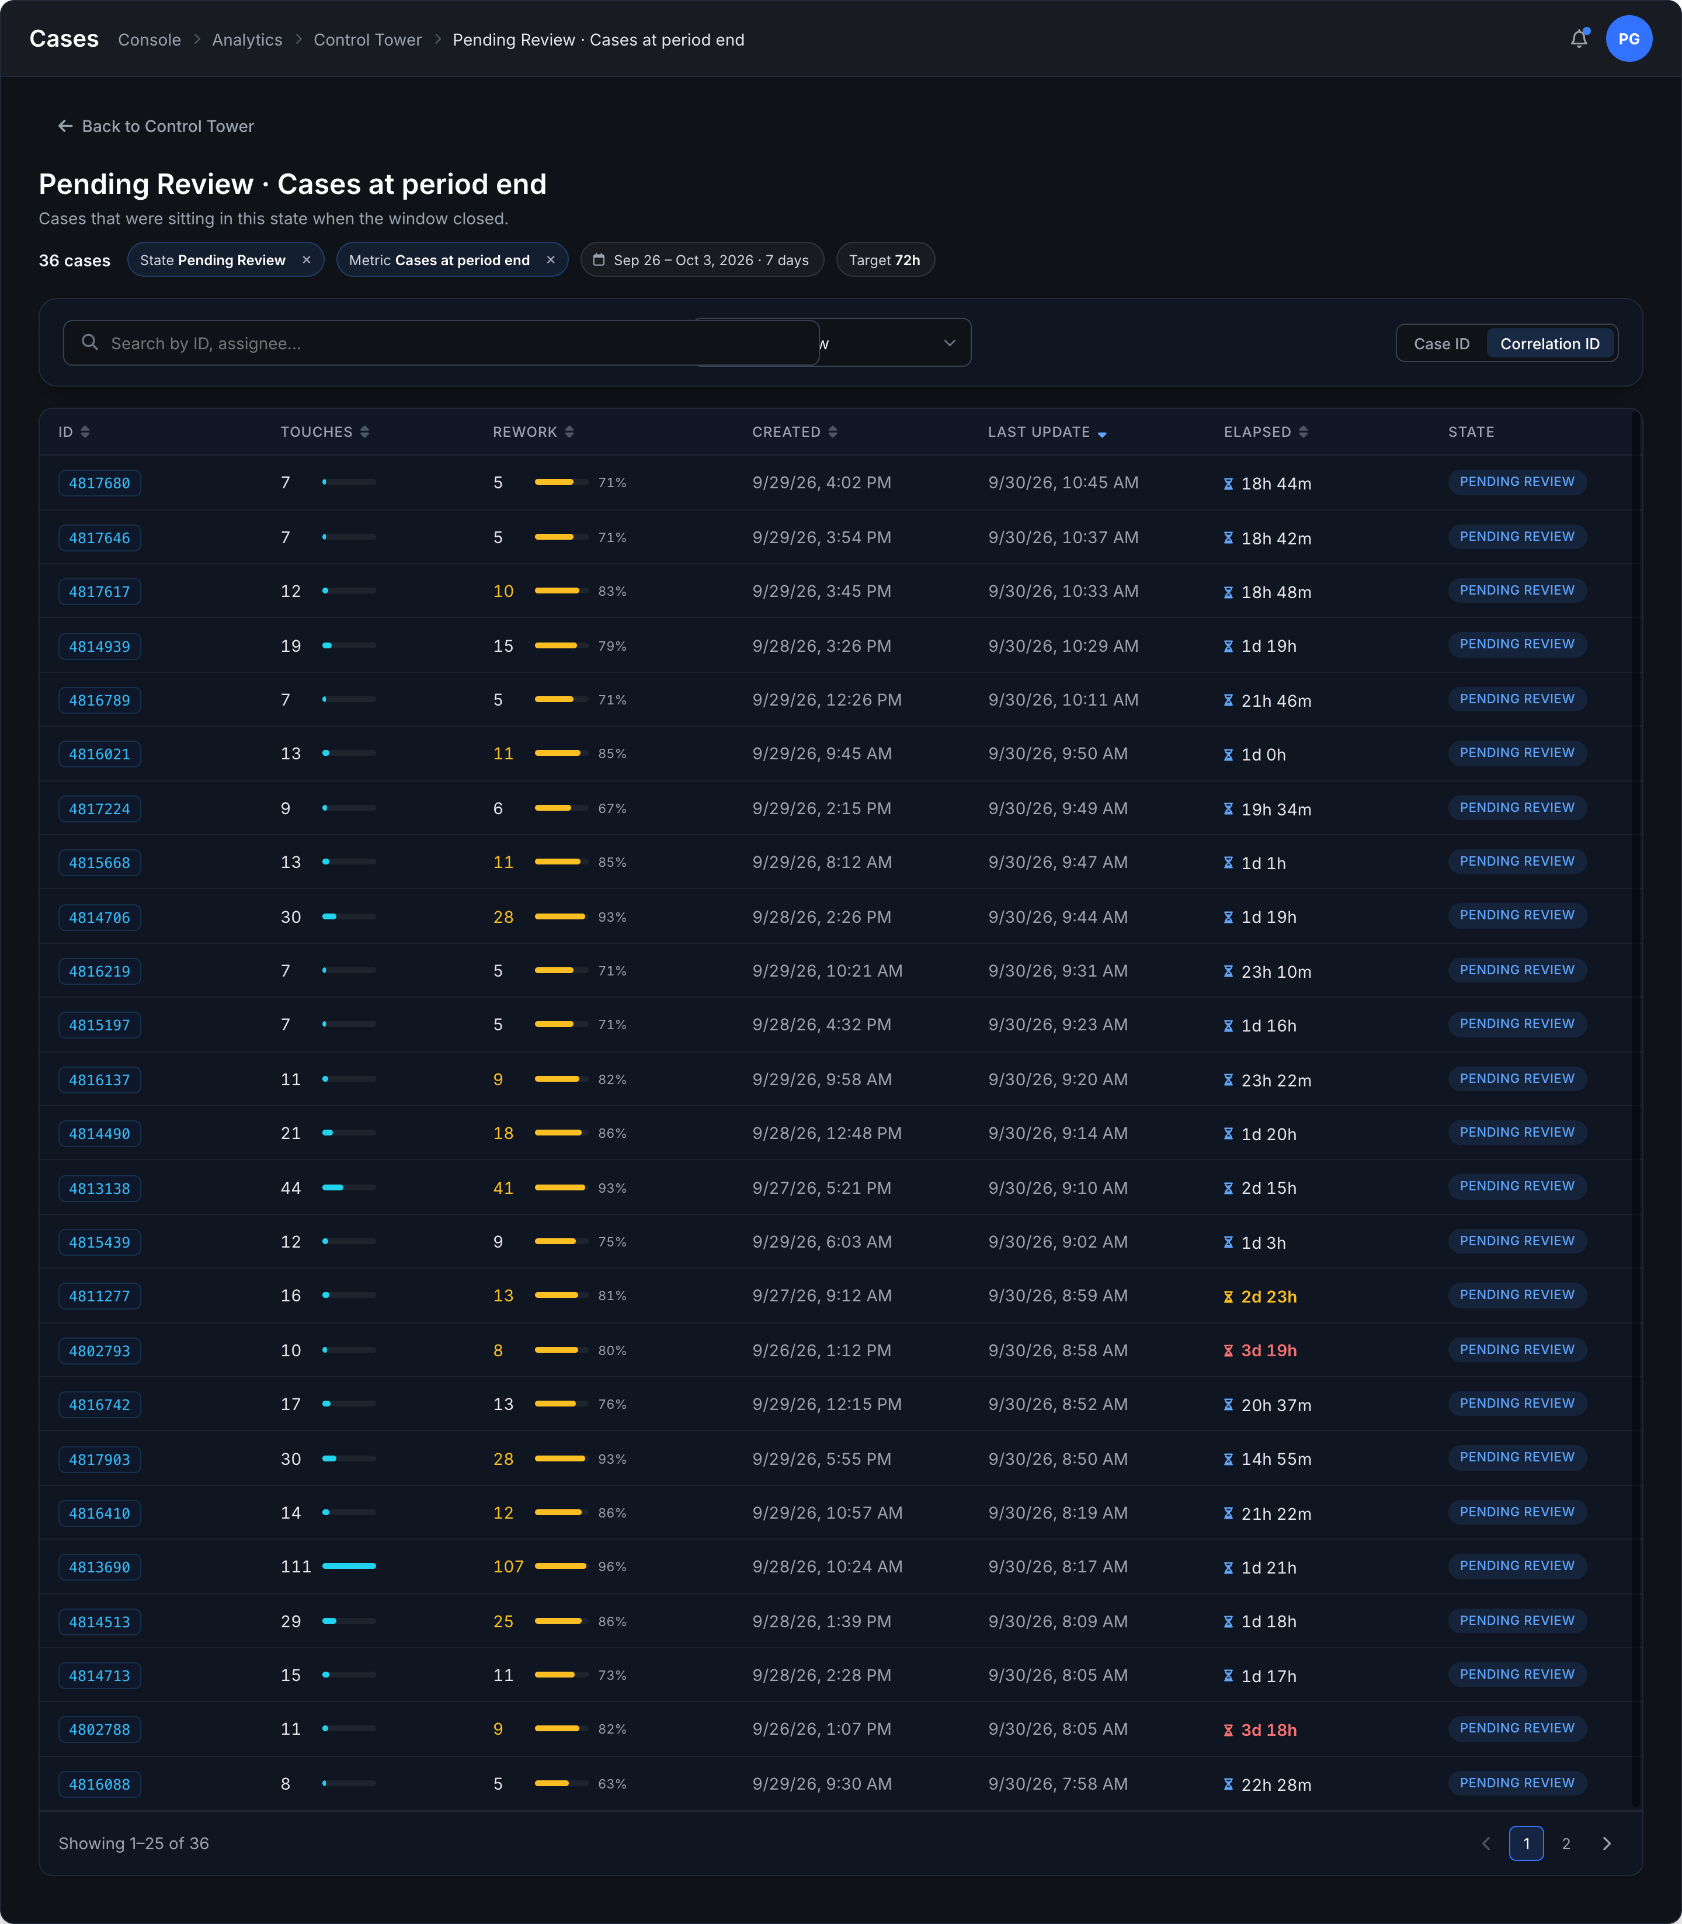Image resolution: width=1682 pixels, height=1924 pixels.
Task: Sort by the Created column arrows
Action: pyautogui.click(x=833, y=432)
